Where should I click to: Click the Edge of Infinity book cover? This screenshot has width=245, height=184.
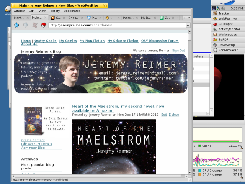point(33,121)
